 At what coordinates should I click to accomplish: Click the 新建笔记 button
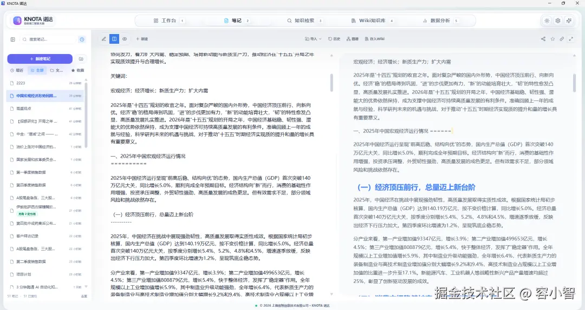point(40,59)
